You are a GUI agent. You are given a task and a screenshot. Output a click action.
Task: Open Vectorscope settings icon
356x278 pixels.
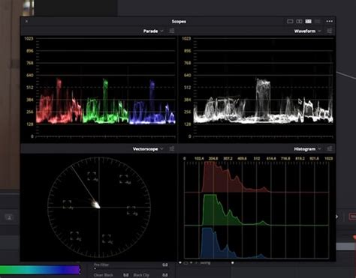pos(172,149)
